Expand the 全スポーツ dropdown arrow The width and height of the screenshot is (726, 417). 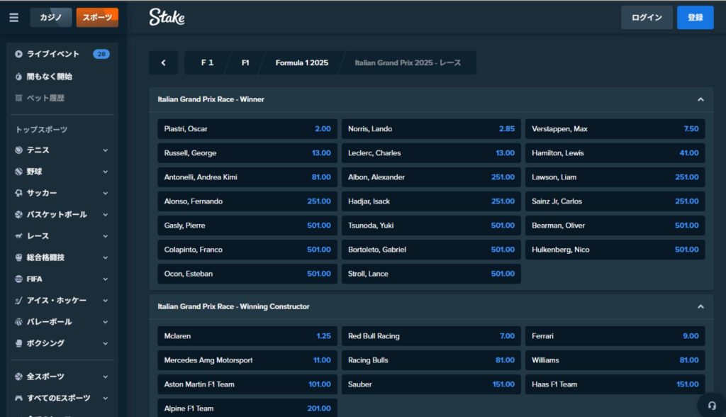click(105, 377)
